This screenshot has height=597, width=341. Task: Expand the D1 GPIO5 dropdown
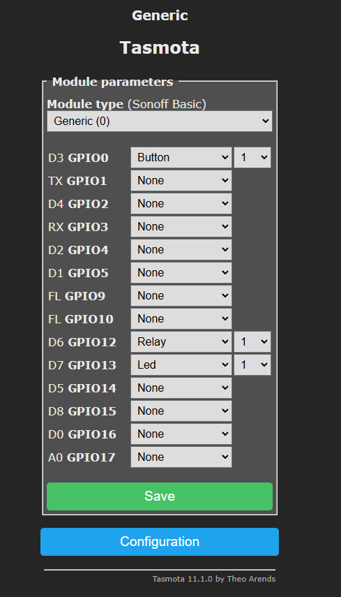tap(181, 272)
